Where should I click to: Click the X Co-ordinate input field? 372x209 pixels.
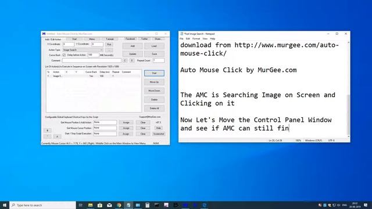69,44
